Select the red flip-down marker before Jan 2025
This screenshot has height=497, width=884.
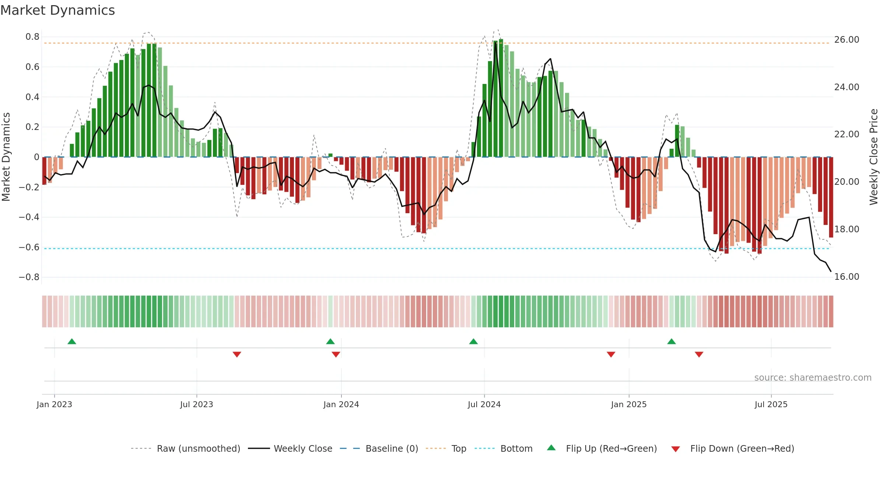(611, 355)
